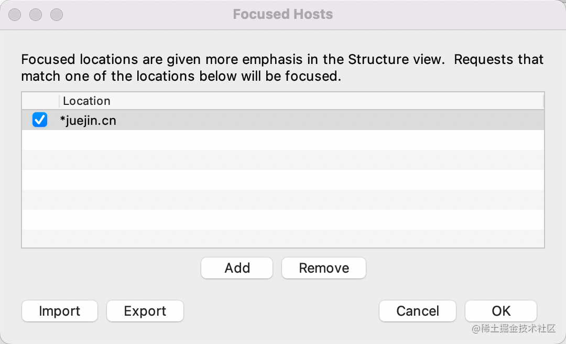Image resolution: width=566 pixels, height=344 pixels.
Task: Export the focused hosts list
Action: tap(145, 311)
